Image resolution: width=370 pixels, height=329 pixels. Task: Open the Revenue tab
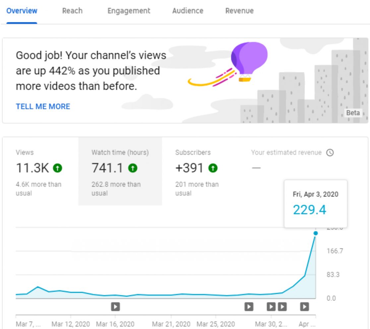(239, 11)
